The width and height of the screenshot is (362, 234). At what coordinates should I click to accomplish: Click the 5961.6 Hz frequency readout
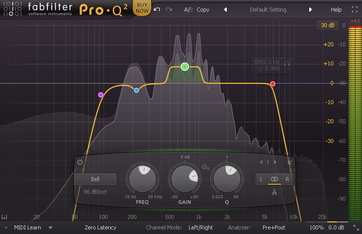coord(267,62)
